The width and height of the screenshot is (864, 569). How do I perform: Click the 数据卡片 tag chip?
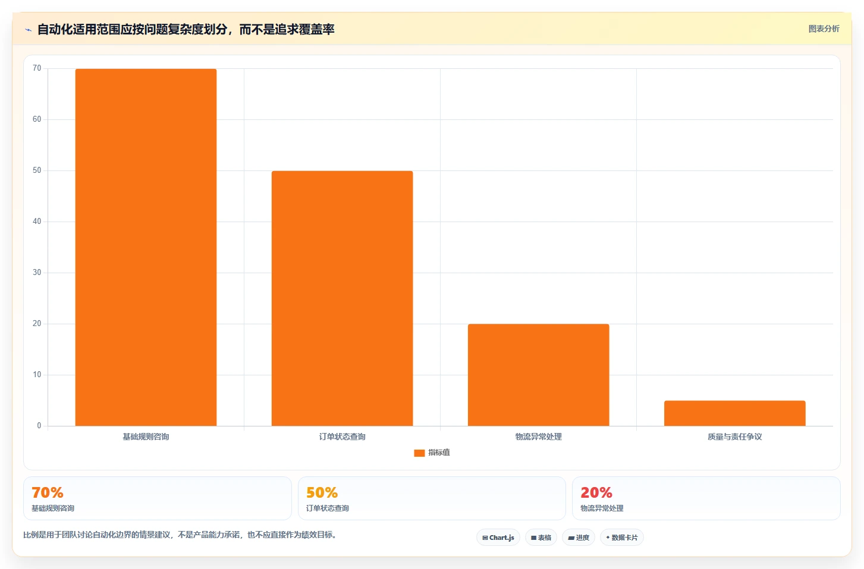[x=622, y=538]
